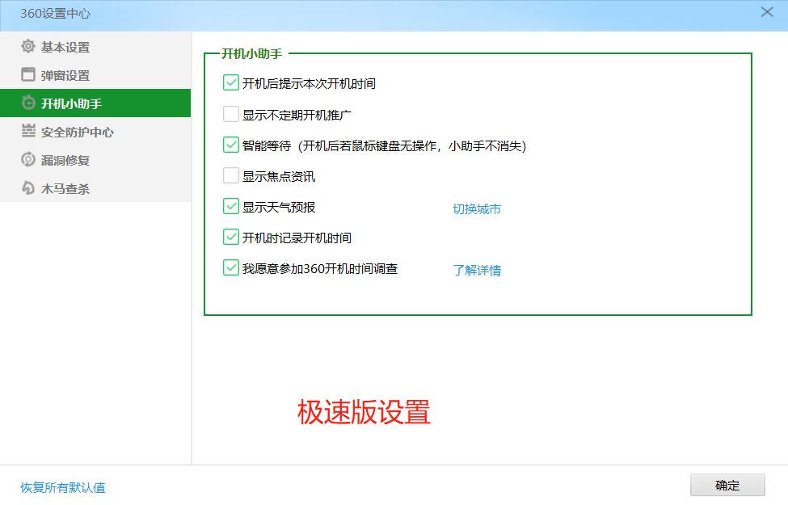The height and width of the screenshot is (505, 788).
Task: Click the wall icon beside 安全防护中心
Action: click(28, 131)
